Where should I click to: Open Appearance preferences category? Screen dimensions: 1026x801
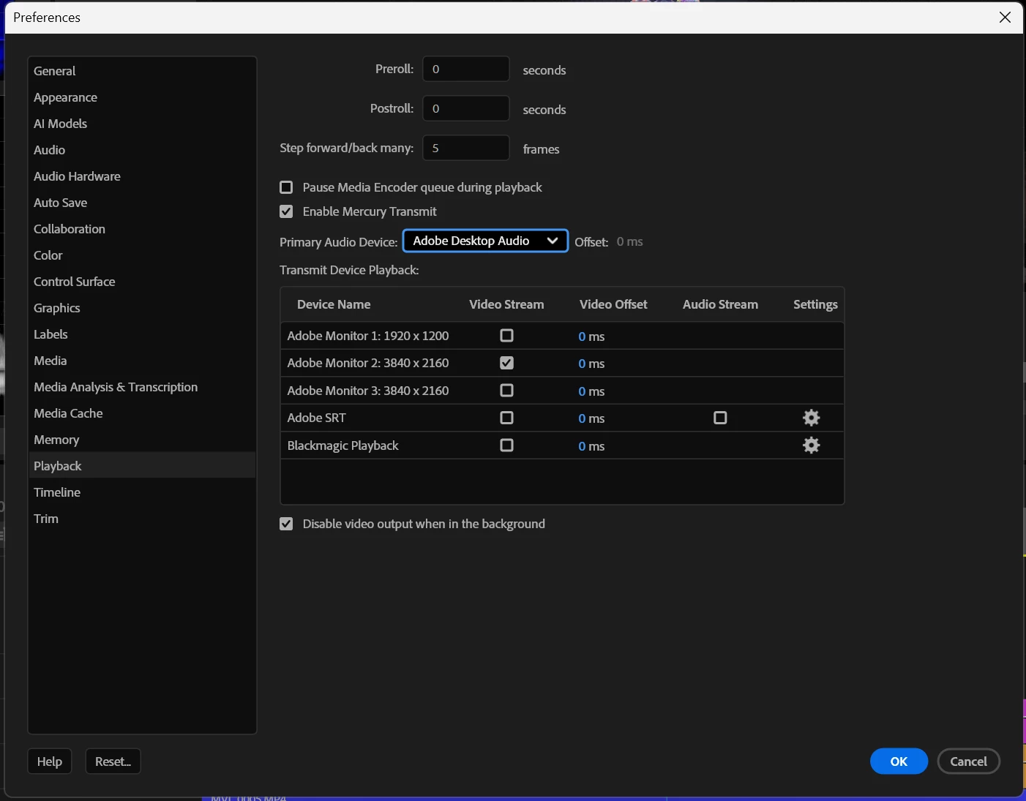click(142, 97)
